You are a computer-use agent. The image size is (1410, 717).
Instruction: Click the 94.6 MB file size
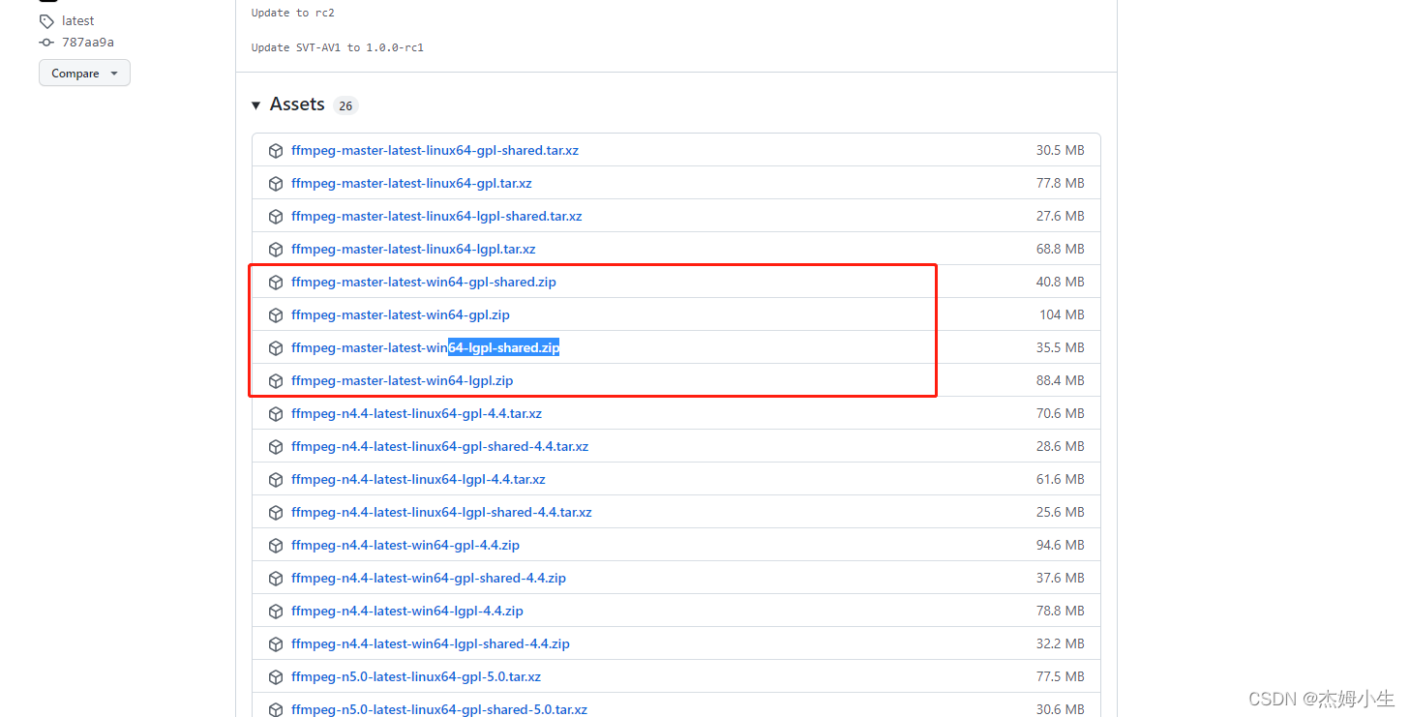coord(1061,546)
